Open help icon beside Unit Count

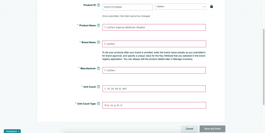tap(98, 87)
